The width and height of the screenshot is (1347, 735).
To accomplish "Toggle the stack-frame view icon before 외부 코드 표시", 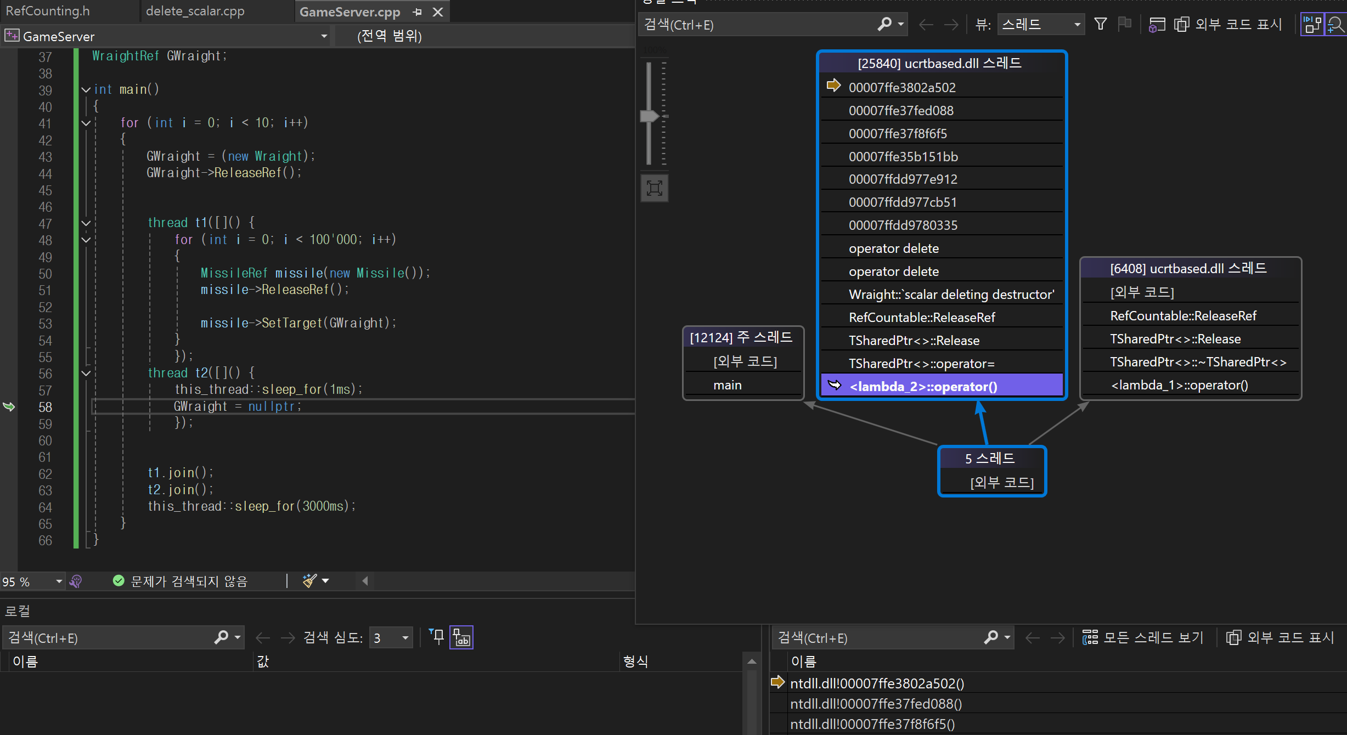I will (x=1157, y=25).
